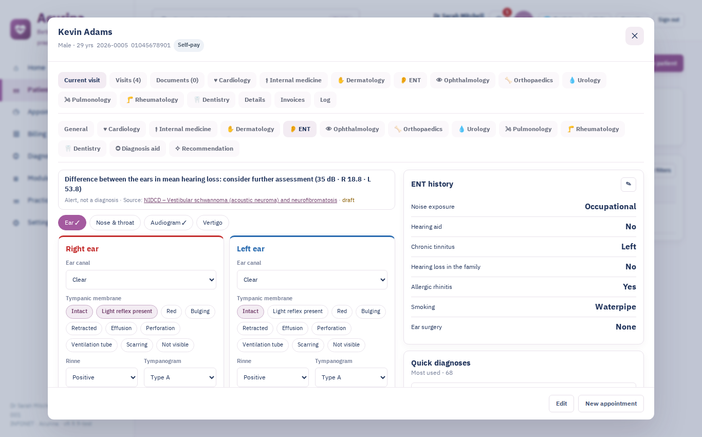
Task: Open the top-row Ophthalmology eye tab
Action: coord(463,80)
